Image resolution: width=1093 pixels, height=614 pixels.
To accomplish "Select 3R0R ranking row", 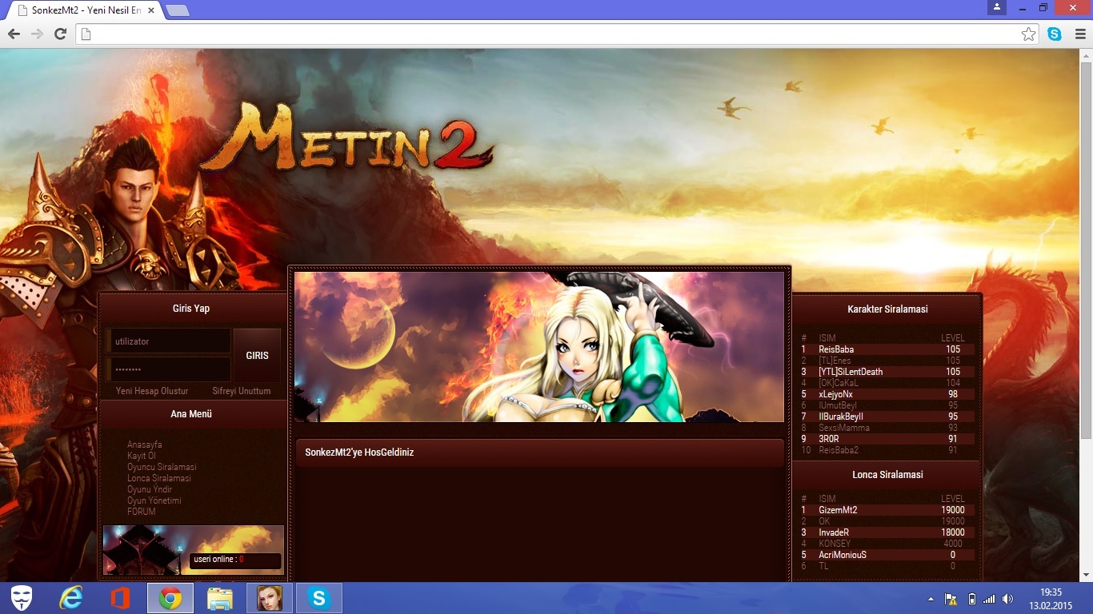I will 887,439.
